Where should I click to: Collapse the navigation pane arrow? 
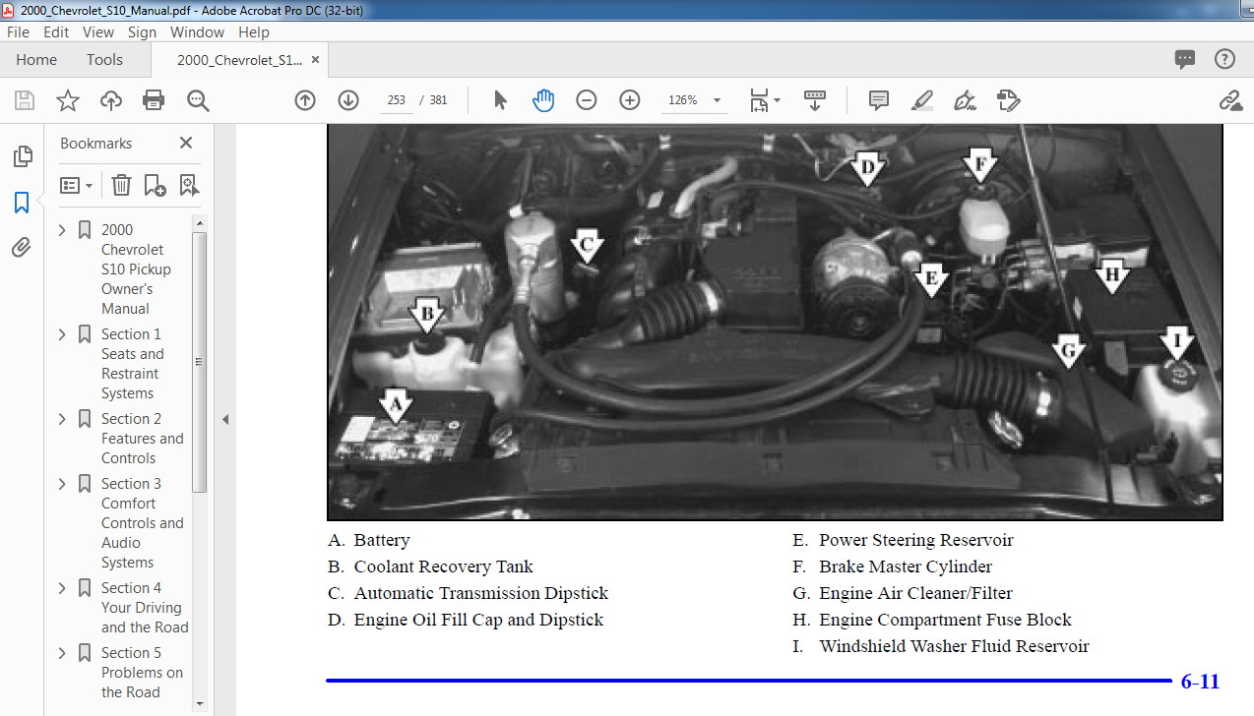point(224,419)
